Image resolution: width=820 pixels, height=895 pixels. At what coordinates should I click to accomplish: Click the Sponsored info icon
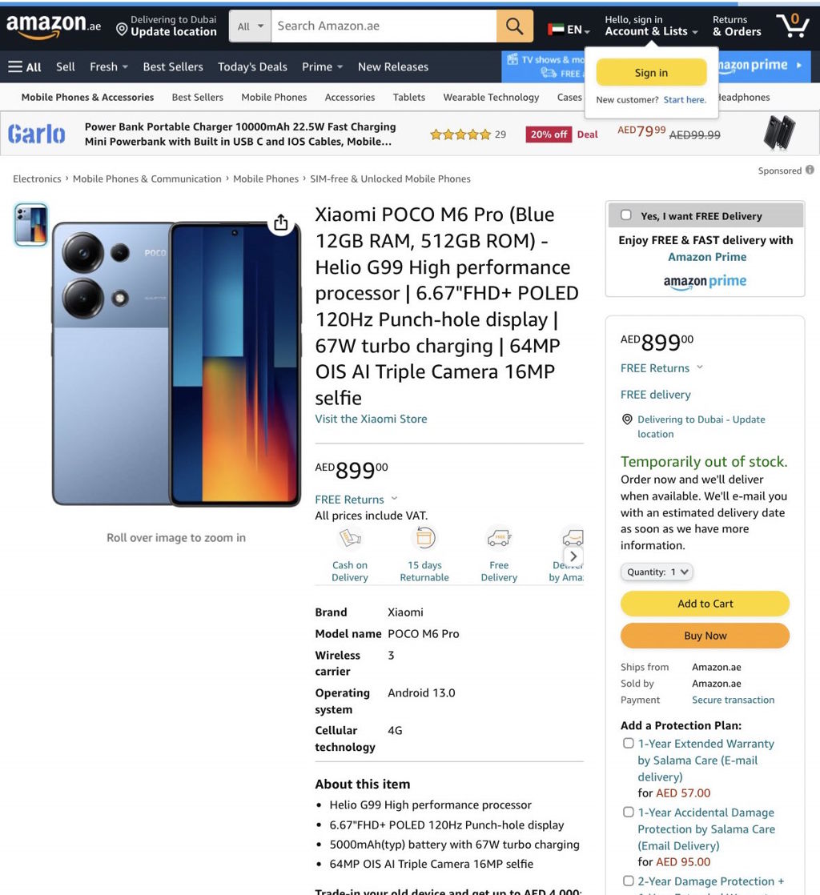click(x=810, y=170)
